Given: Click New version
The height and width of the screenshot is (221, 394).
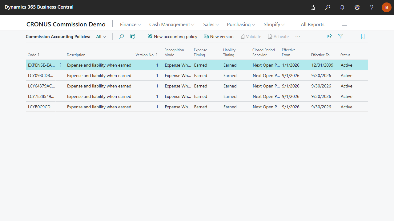Looking at the screenshot, I should click(219, 37).
